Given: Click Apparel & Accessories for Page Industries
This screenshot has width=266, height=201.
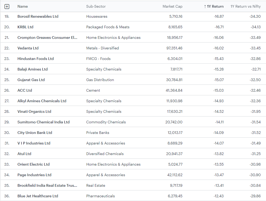Looking at the screenshot, I should pyautogui.click(x=106, y=175).
